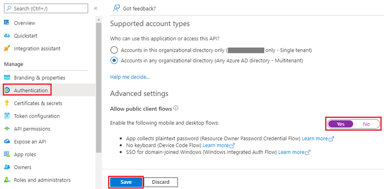Screen dimensions: 384x189
Task: Open the Help me decide link
Action: pyautogui.click(x=130, y=77)
